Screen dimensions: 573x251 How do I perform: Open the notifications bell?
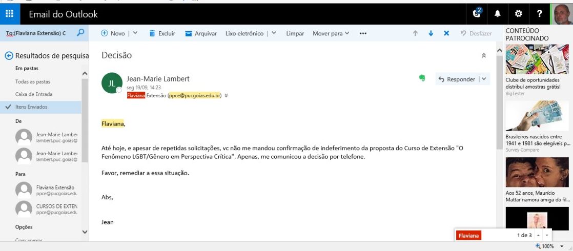click(x=497, y=14)
